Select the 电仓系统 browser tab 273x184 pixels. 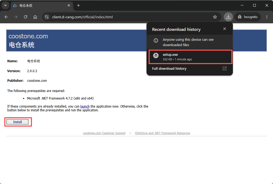coord(42,6)
